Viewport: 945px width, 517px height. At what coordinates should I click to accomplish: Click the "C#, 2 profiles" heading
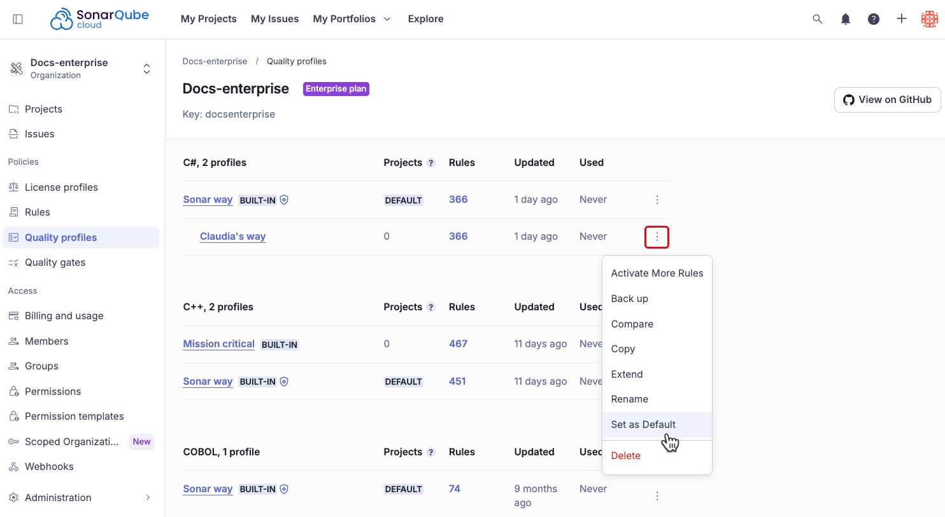[215, 163]
